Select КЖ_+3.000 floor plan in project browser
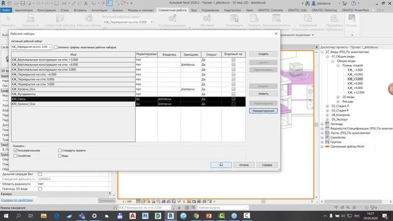 tap(355, 79)
